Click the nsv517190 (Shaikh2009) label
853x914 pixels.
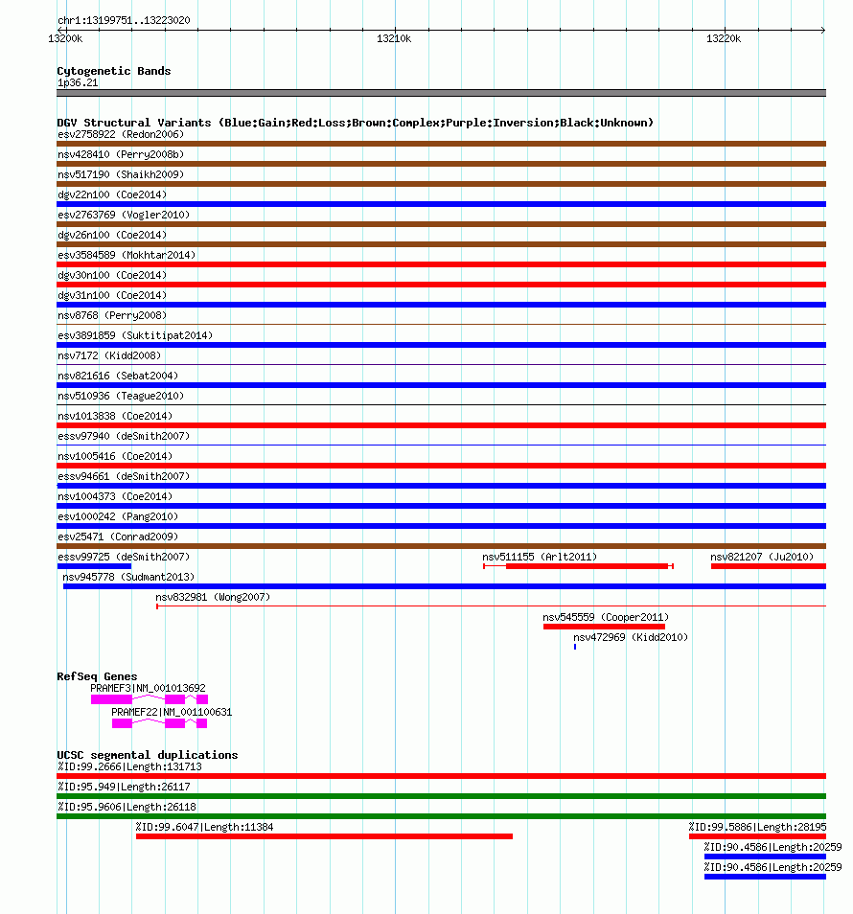click(x=121, y=175)
